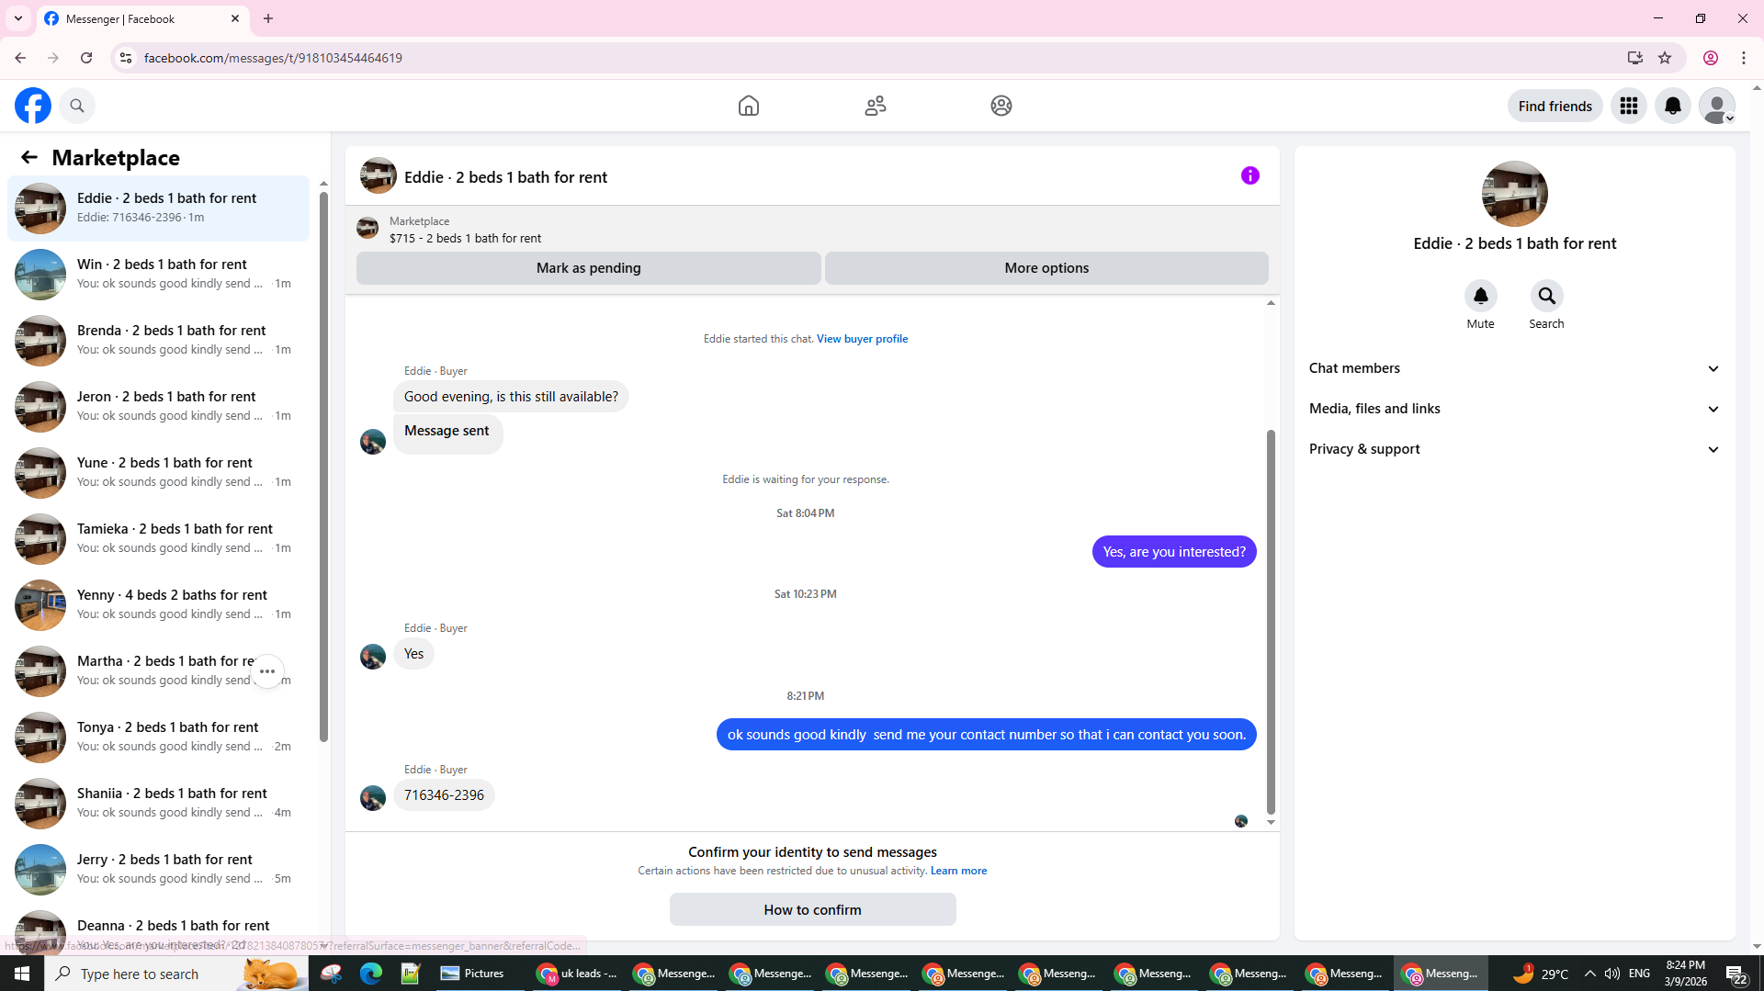Viewport: 1764px width, 991px height.
Task: Click chat message scrollbar thumb
Action: tap(1271, 621)
